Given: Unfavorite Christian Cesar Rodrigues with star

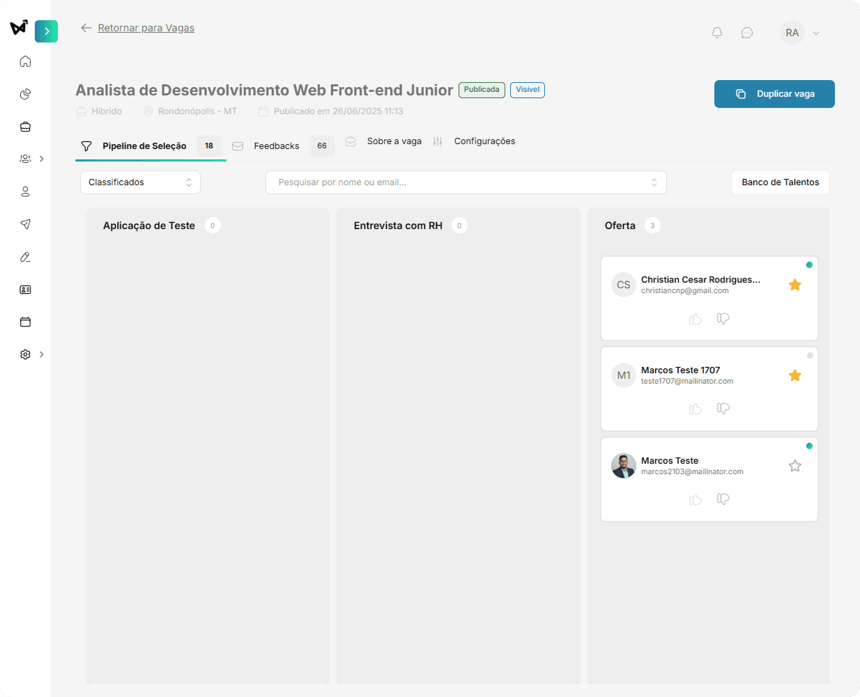Looking at the screenshot, I should [794, 285].
